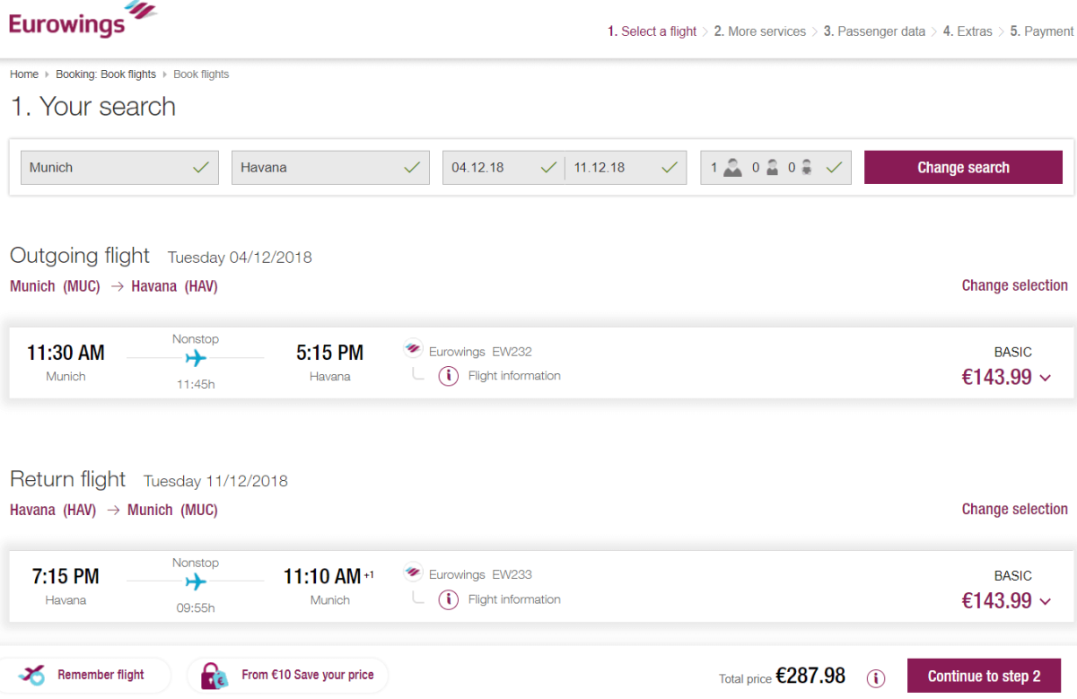
Task: Open the return flight information icon
Action: 449,599
